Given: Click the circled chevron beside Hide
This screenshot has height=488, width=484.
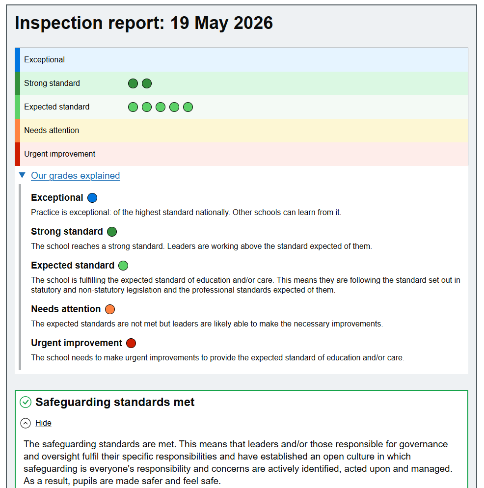Looking at the screenshot, I should tap(26, 423).
